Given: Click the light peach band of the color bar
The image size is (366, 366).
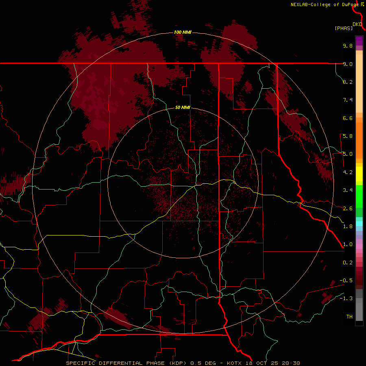Looking at the screenshot, I should (x=359, y=83).
